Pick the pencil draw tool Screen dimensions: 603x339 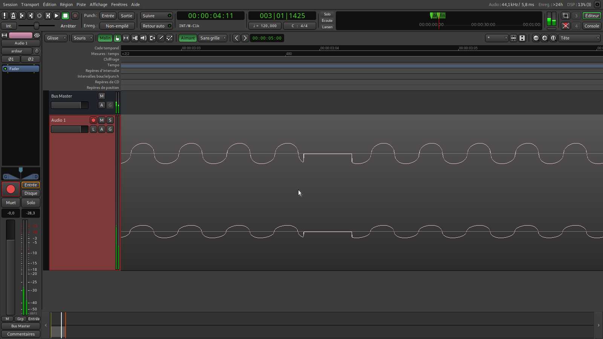pos(161,38)
